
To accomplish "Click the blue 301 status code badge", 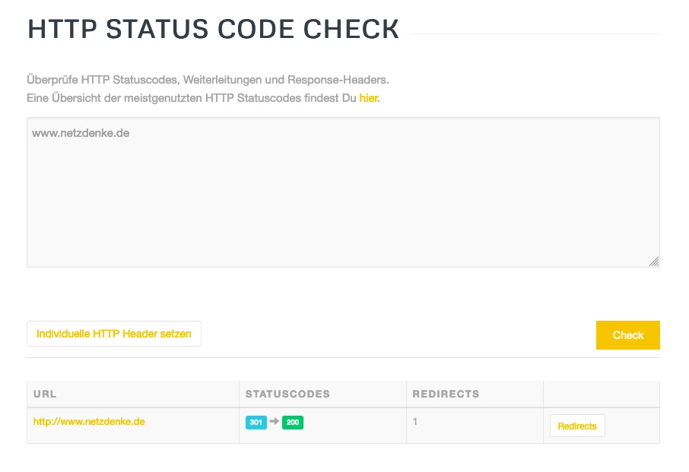I will 256,423.
